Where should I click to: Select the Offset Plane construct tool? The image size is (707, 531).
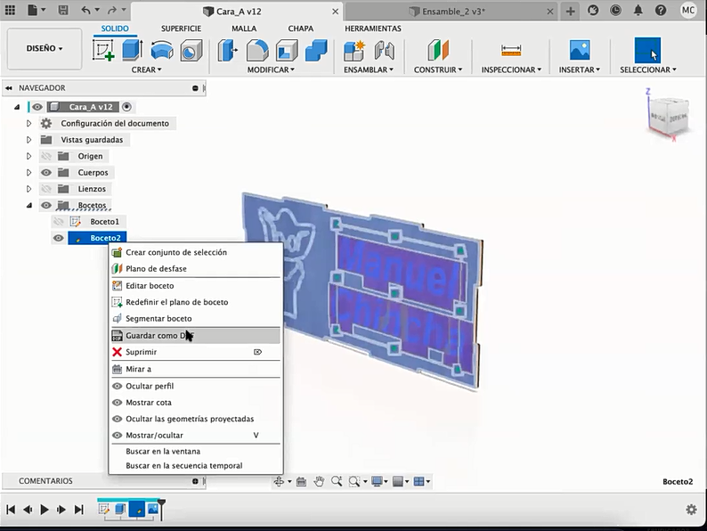[x=438, y=50]
